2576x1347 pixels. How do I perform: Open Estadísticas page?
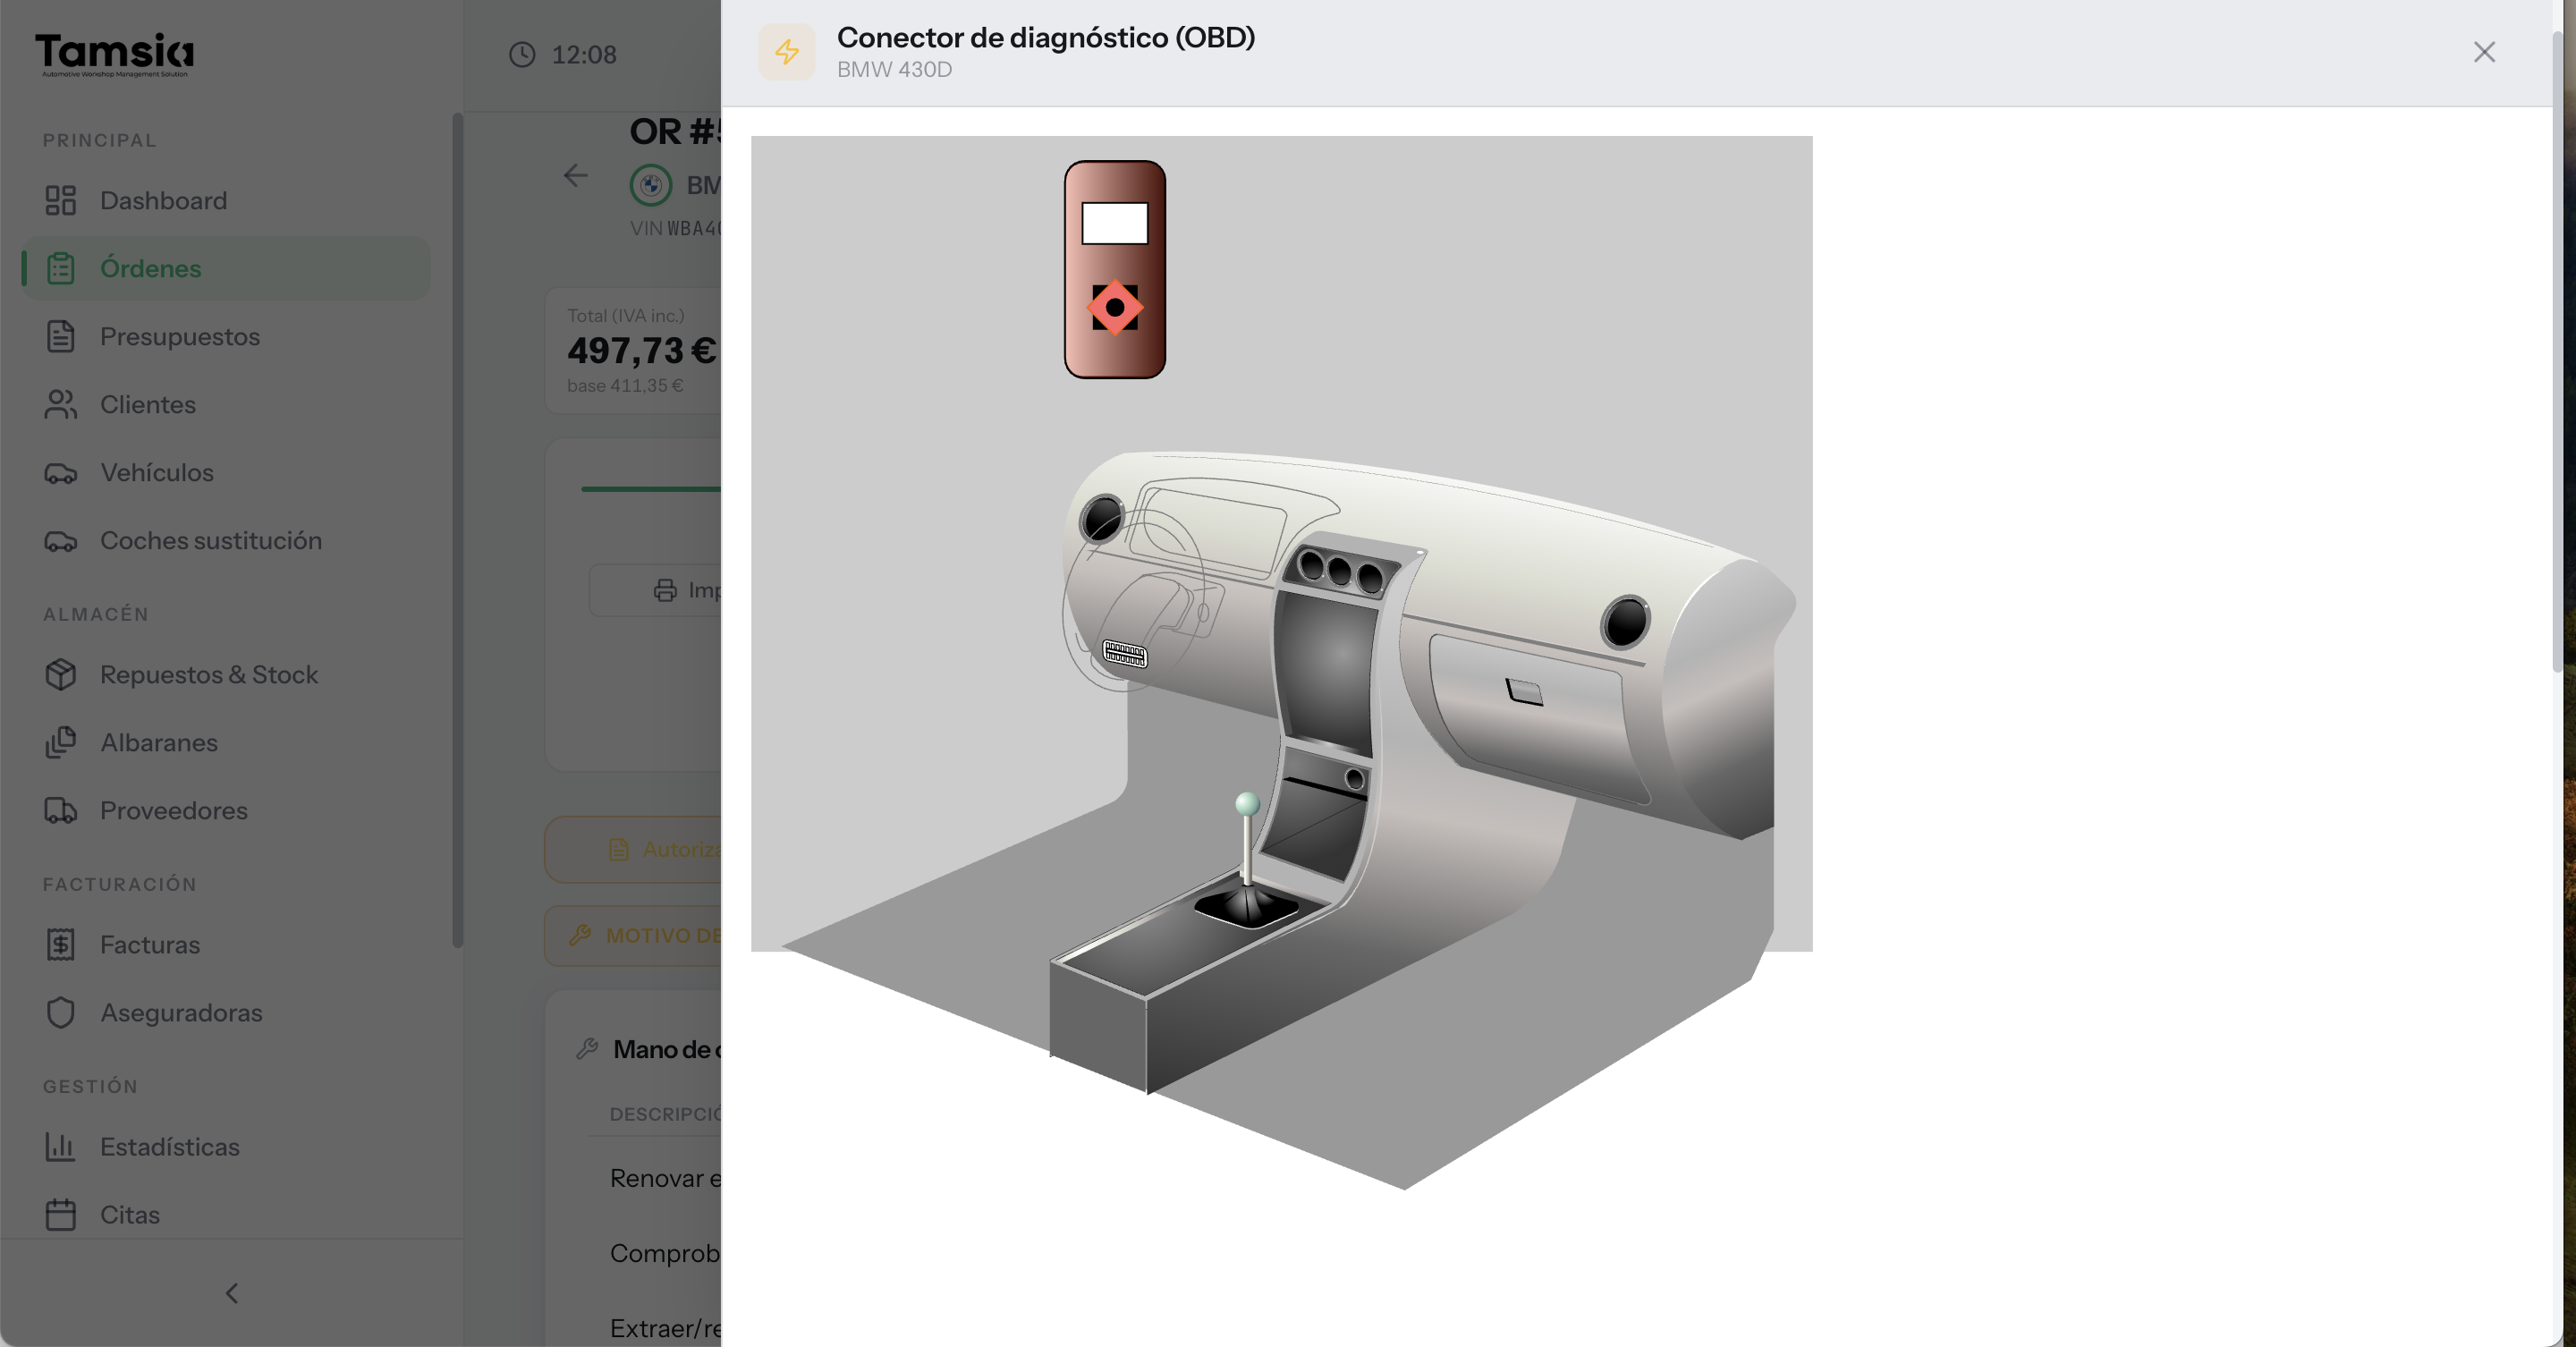click(x=226, y=1147)
